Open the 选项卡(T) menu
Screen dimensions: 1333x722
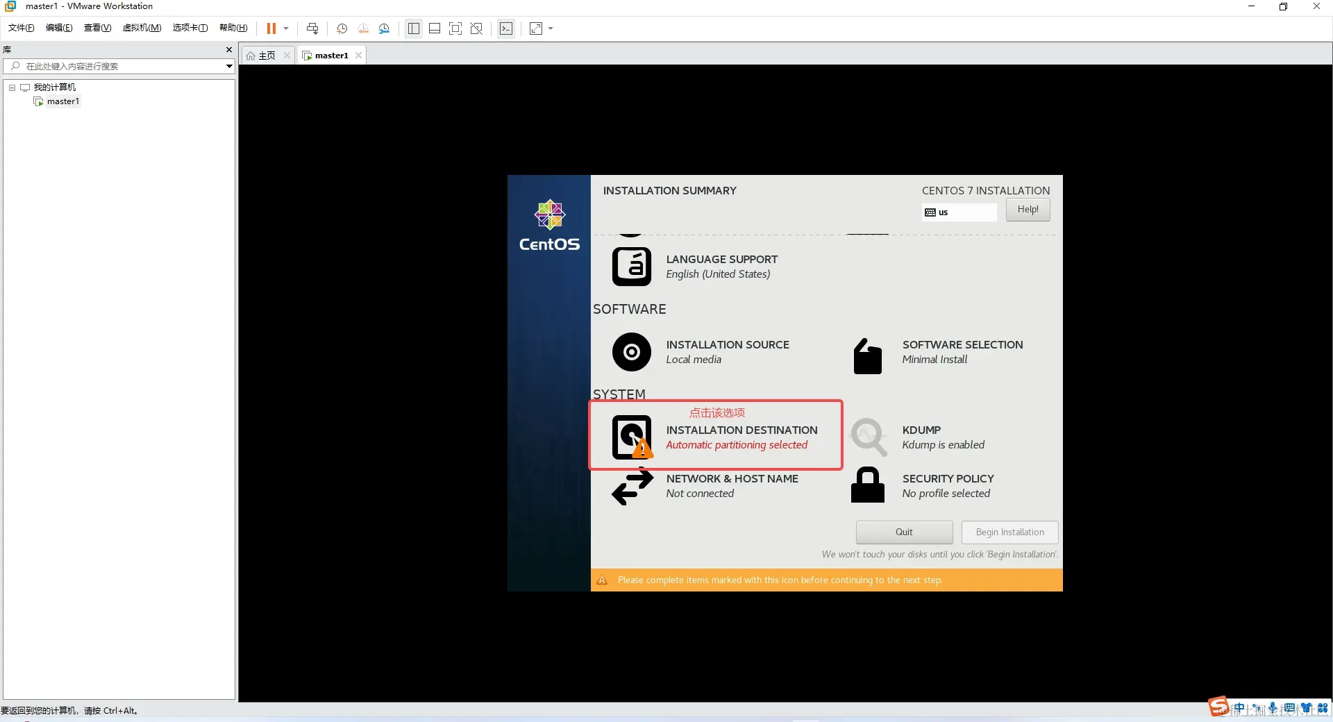[190, 28]
